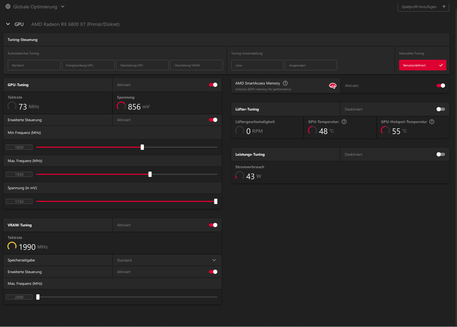Collapse the GPU section chevron
This screenshot has height=327, width=457.
8,24
